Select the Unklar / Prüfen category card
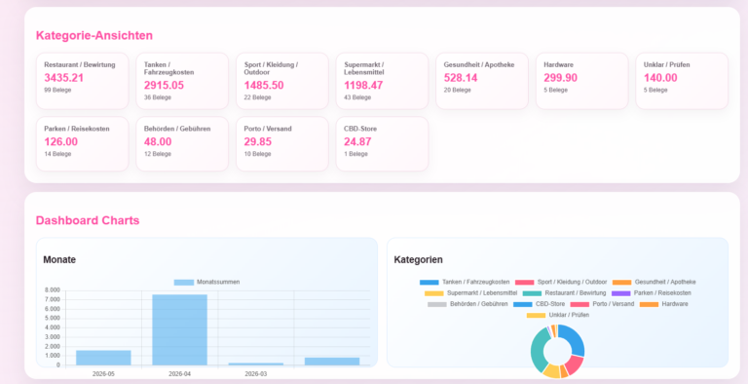The width and height of the screenshot is (748, 384). (x=682, y=81)
